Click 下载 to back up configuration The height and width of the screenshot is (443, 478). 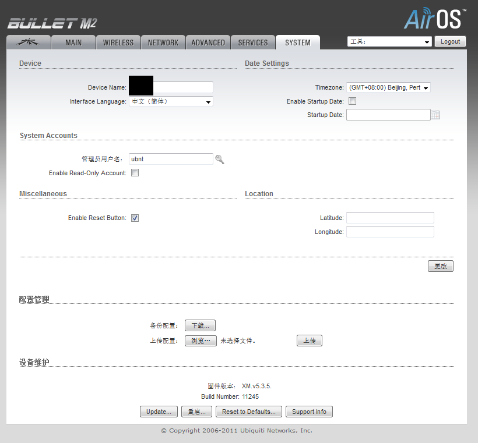[x=201, y=325]
